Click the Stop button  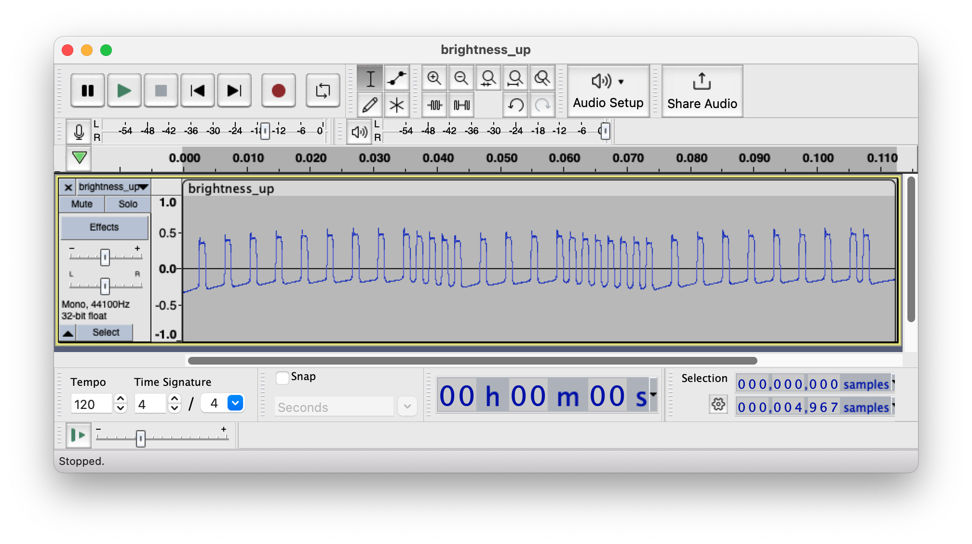(x=161, y=91)
